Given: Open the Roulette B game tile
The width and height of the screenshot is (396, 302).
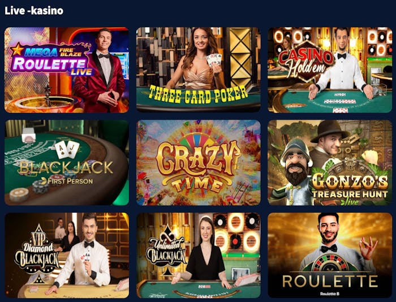Looking at the screenshot, I should pos(330,255).
